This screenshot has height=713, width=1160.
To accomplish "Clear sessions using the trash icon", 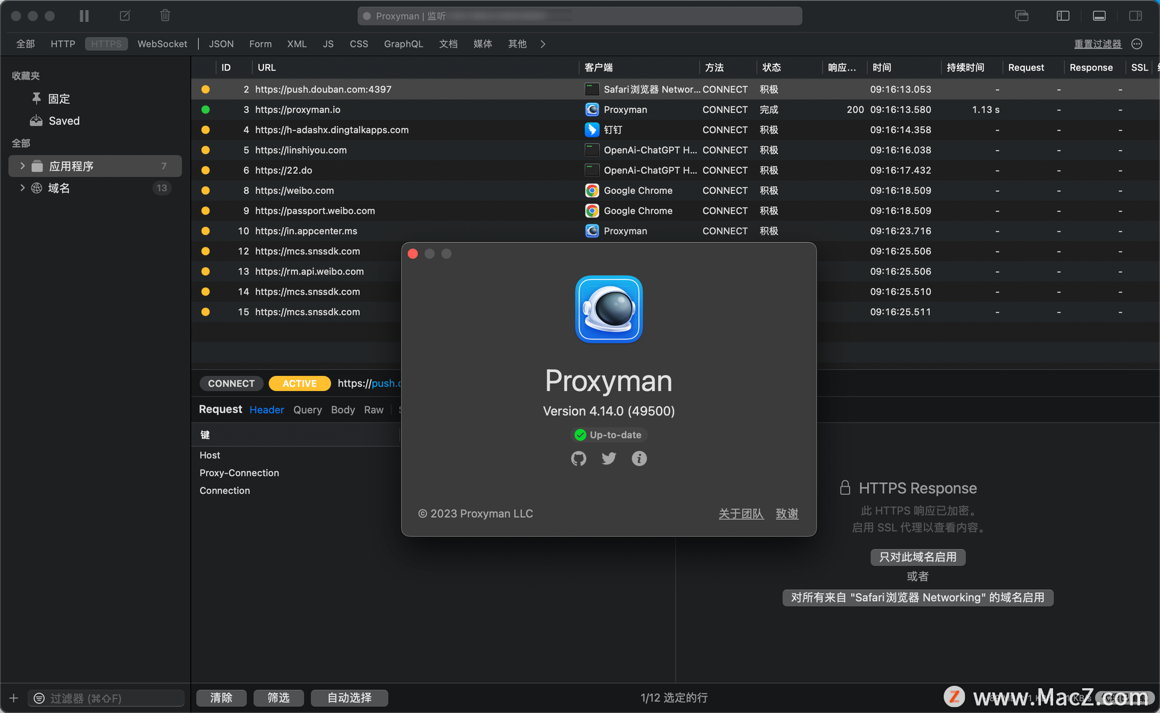I will [165, 16].
